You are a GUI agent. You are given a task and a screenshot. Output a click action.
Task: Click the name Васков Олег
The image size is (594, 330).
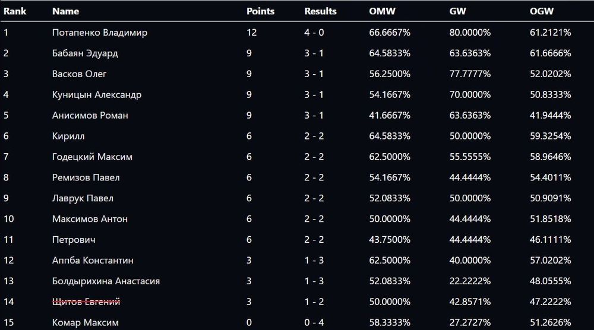point(80,74)
